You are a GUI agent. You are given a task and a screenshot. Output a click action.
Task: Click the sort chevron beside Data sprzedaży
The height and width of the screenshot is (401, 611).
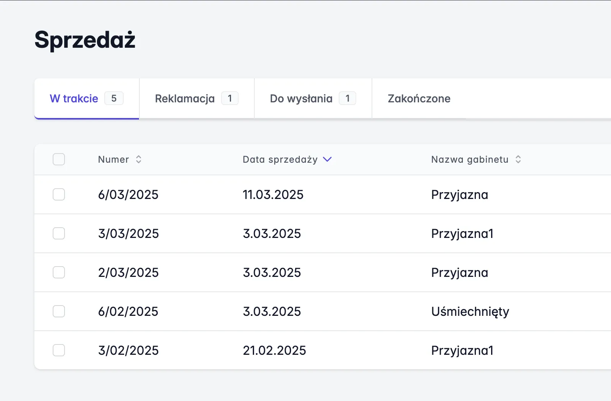coord(327,159)
